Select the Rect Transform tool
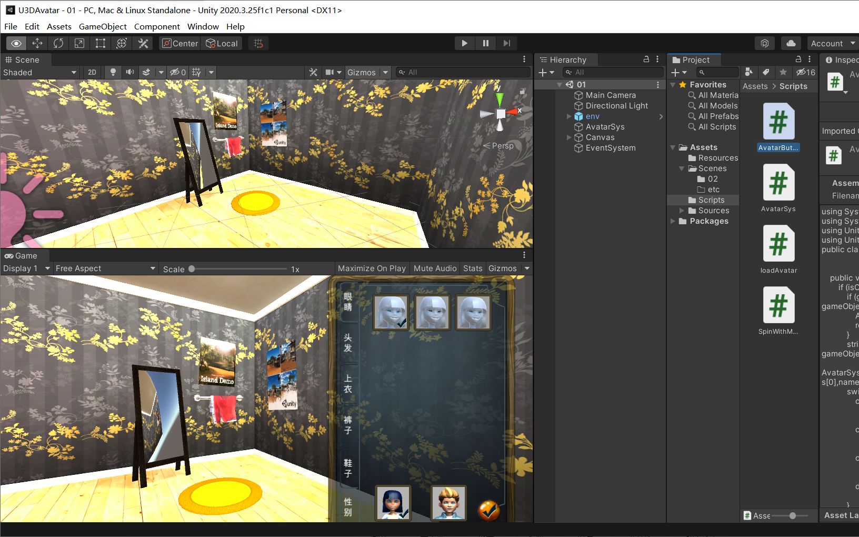This screenshot has height=537, width=859. click(100, 43)
